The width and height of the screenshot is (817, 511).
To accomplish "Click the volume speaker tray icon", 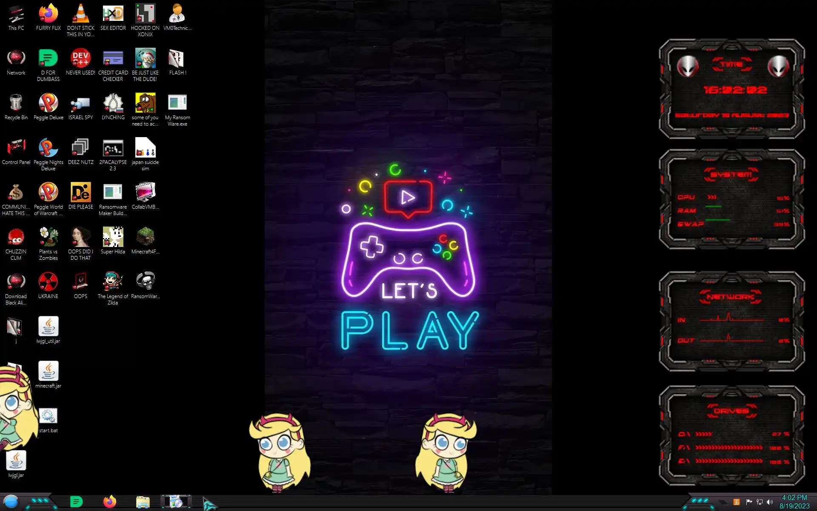I will pos(770,502).
